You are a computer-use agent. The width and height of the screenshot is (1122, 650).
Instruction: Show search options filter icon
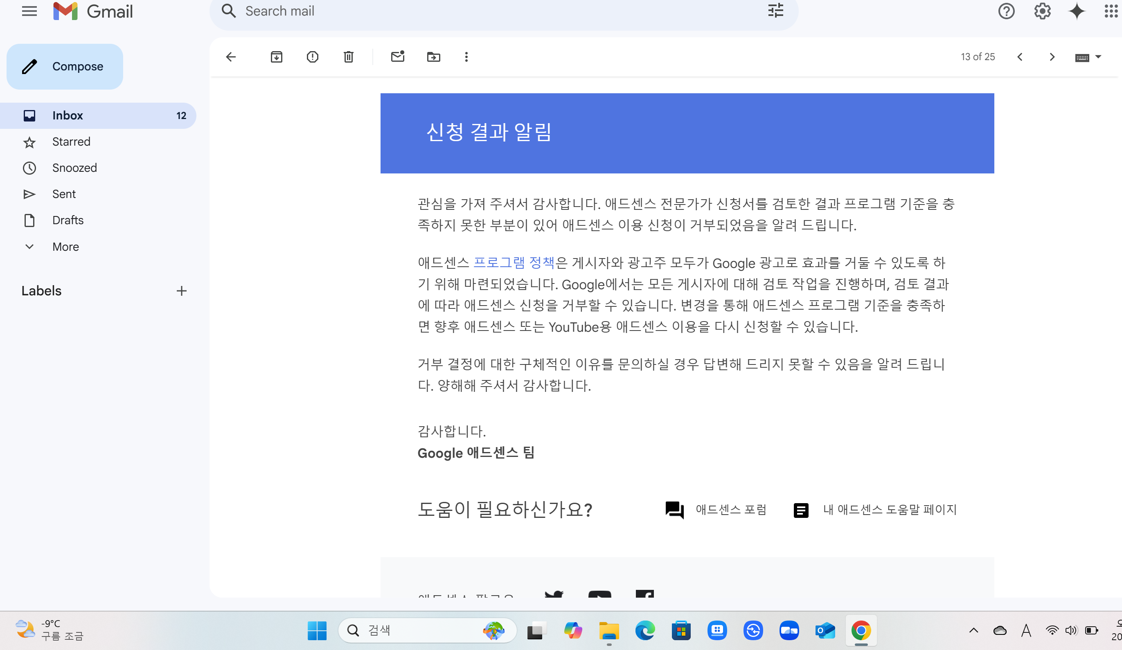pos(775,11)
